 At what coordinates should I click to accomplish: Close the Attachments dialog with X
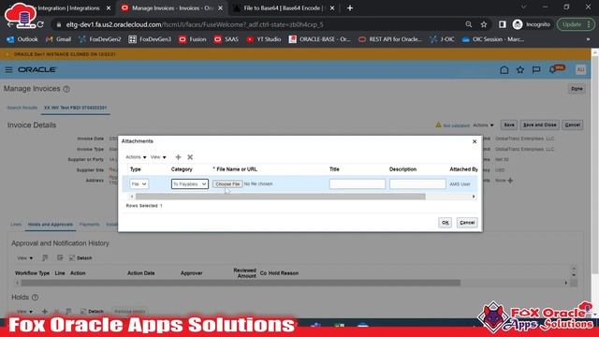coord(475,141)
